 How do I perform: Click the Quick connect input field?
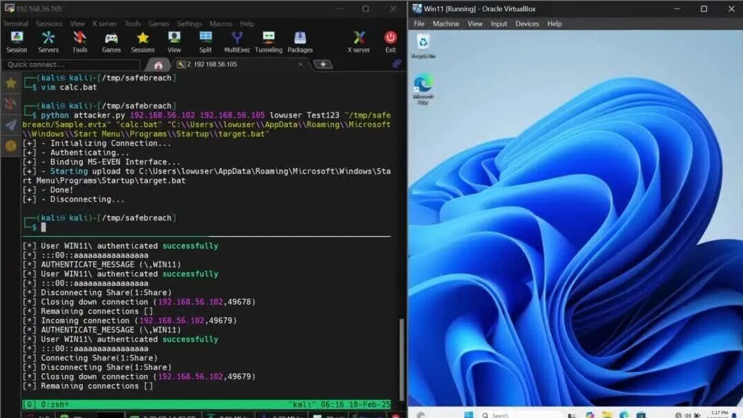click(71, 64)
